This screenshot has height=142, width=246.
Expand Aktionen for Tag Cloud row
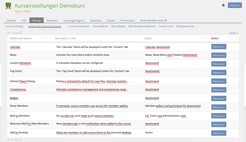tap(219, 73)
